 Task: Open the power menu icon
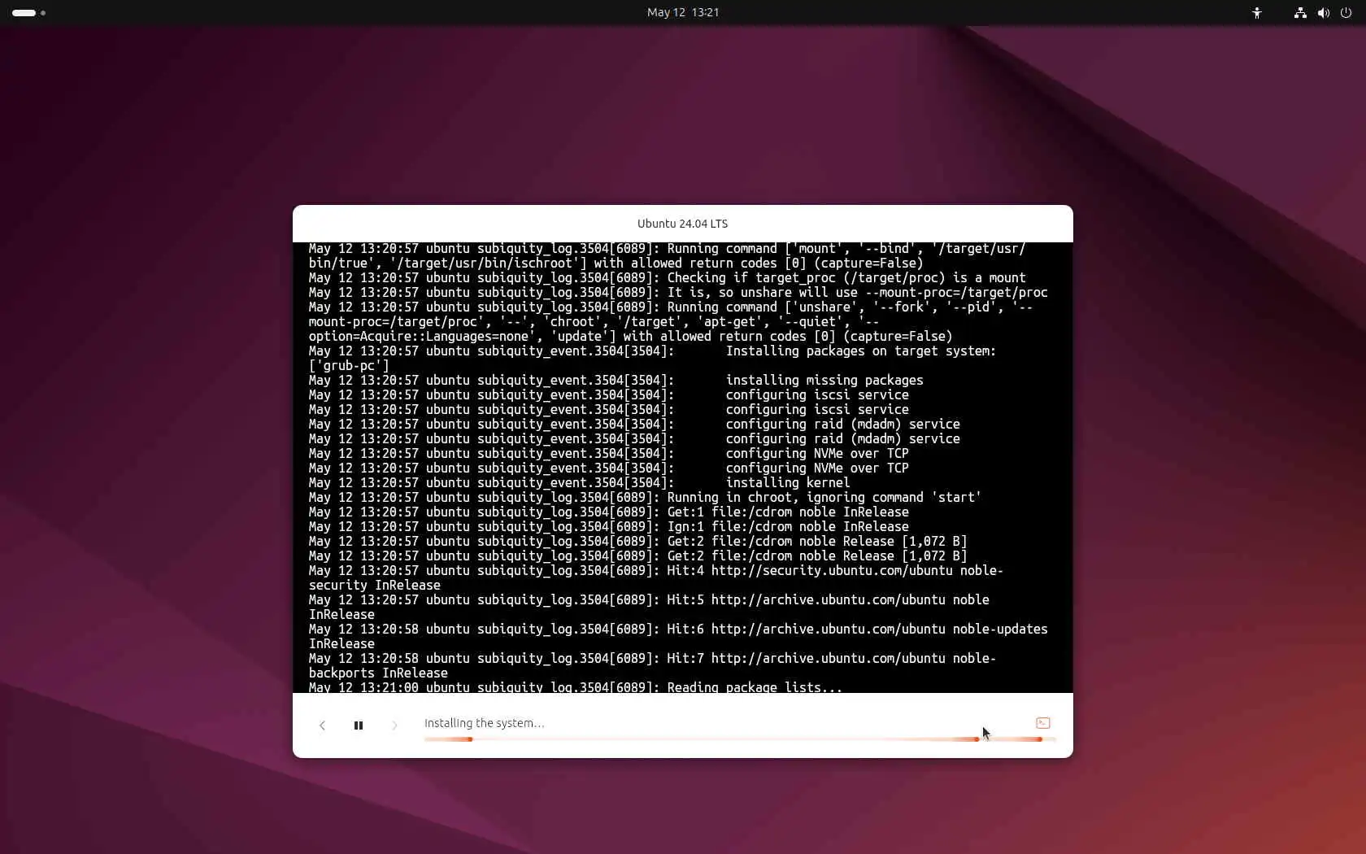pos(1346,12)
